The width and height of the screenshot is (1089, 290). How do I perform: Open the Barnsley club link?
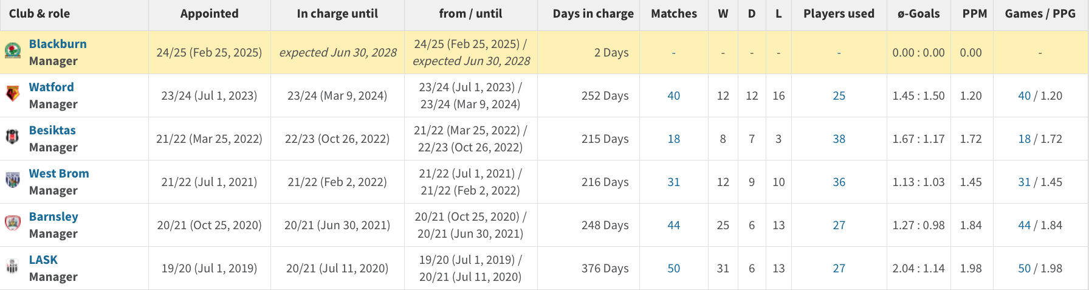[x=53, y=216]
